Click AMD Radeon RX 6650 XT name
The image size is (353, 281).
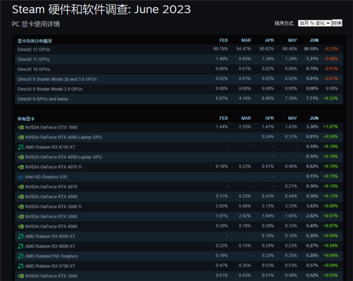tap(50, 236)
